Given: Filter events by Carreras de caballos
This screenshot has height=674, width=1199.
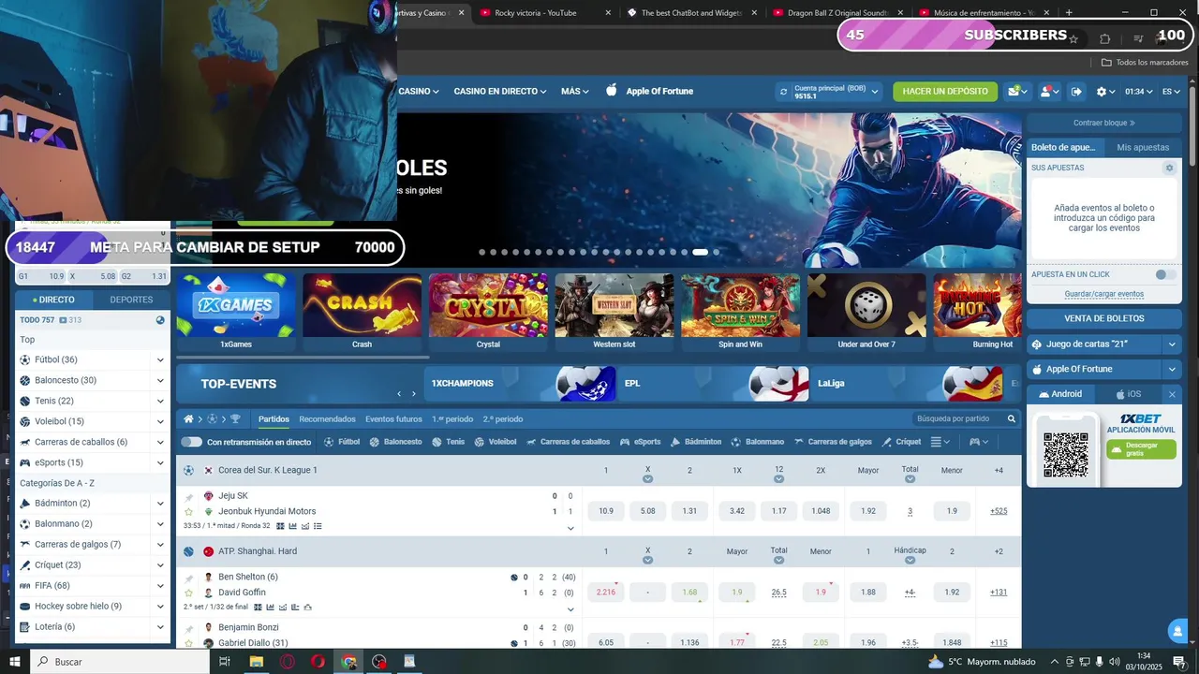Looking at the screenshot, I should click(x=569, y=442).
